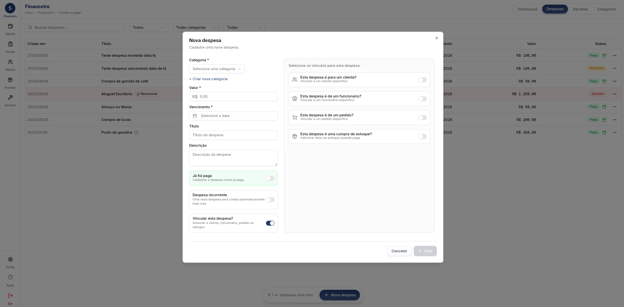Click the Buscar despesas search field
Viewport: 624px width, 307px height.
point(75,27)
